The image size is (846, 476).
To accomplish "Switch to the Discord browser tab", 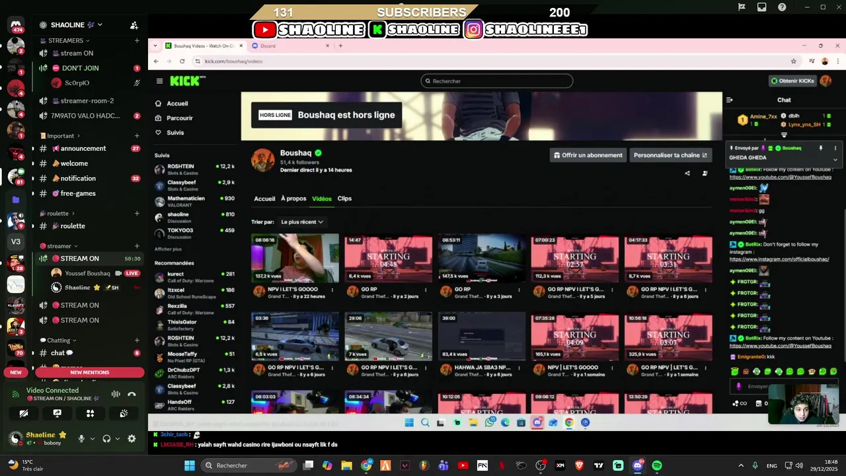I will click(289, 46).
